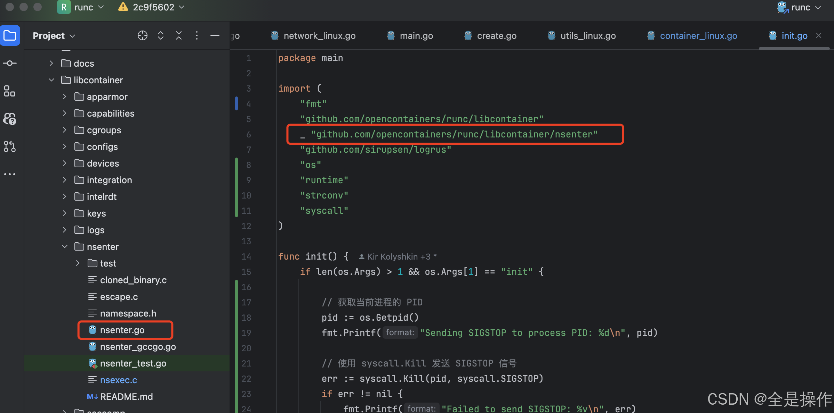Click the More tool windows ellipsis
This screenshot has width=834, height=413.
coord(10,174)
